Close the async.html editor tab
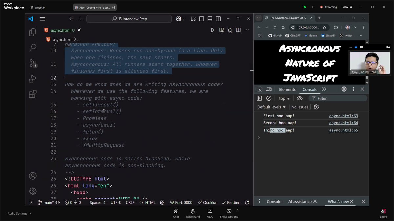Screen dimensions: 394x221 pos(79,30)
